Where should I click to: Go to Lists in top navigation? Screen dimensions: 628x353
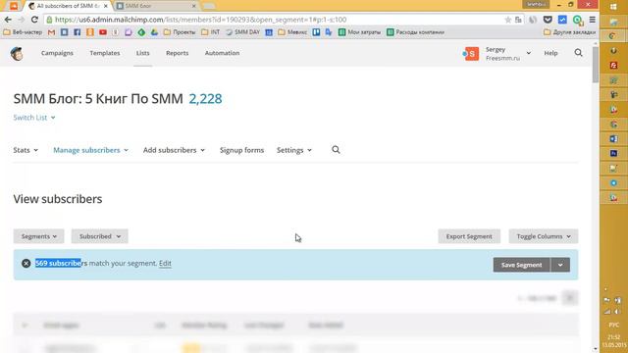pos(142,53)
